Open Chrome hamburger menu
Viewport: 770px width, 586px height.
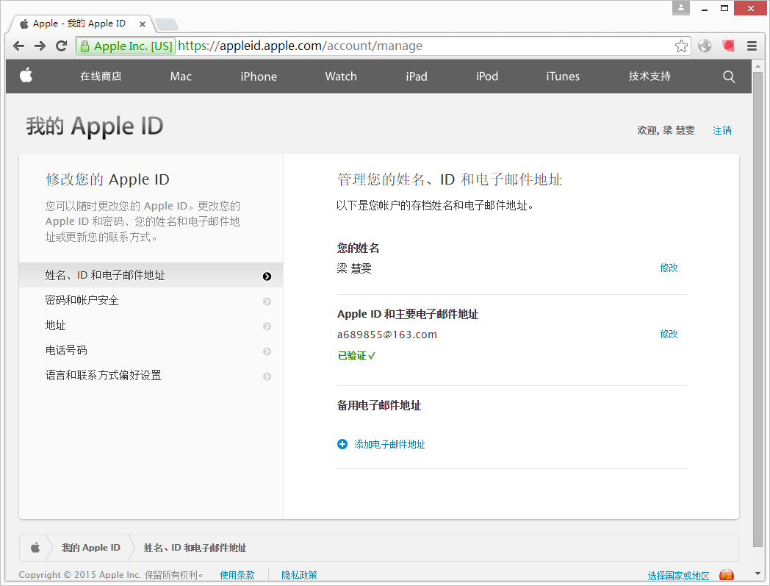pyautogui.click(x=752, y=46)
